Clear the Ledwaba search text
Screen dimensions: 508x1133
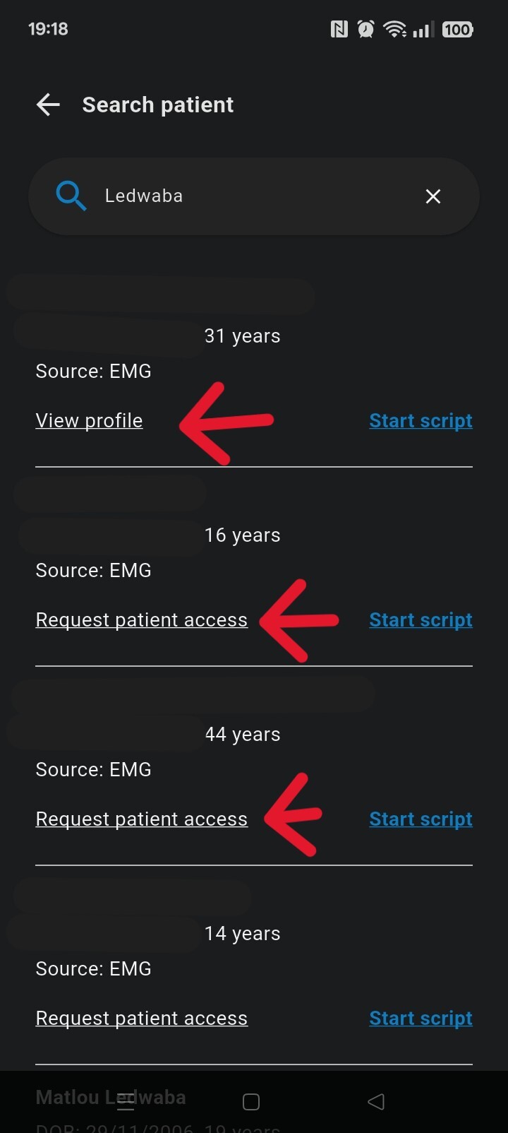click(433, 196)
